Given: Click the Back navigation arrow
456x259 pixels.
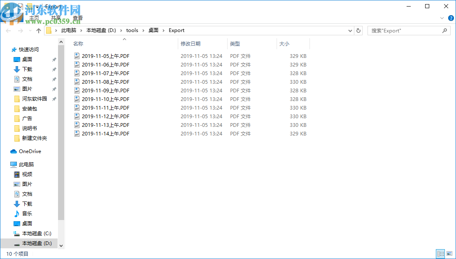Looking at the screenshot, I should 8,30.
